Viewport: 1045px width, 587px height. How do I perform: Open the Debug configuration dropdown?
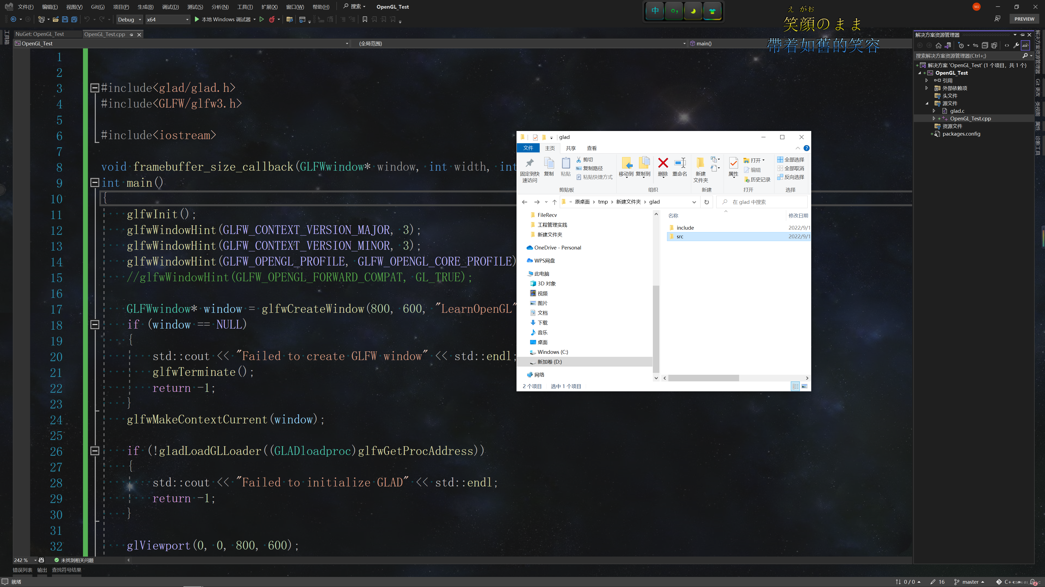(130, 20)
